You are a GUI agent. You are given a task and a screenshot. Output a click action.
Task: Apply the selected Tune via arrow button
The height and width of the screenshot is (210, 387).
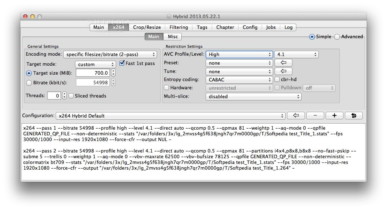click(x=283, y=71)
